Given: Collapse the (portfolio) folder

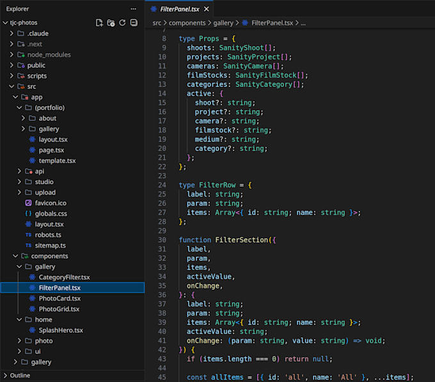Looking at the screenshot, I should [x=19, y=107].
